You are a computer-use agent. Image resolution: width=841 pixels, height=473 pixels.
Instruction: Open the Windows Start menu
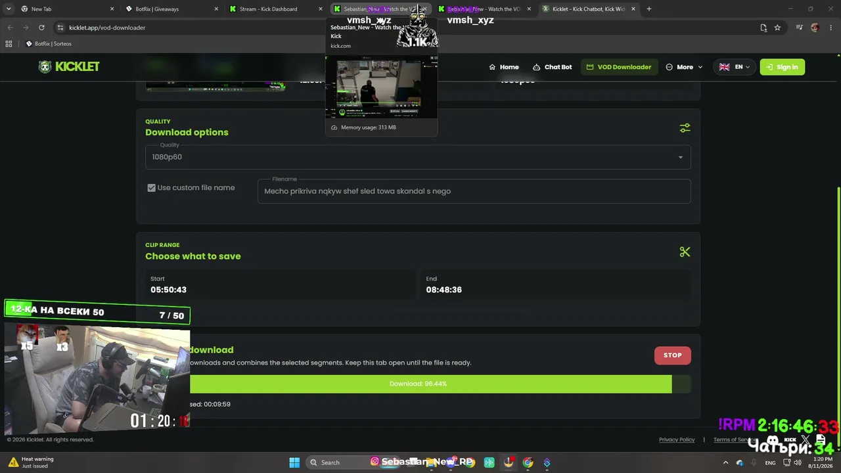[294, 462]
